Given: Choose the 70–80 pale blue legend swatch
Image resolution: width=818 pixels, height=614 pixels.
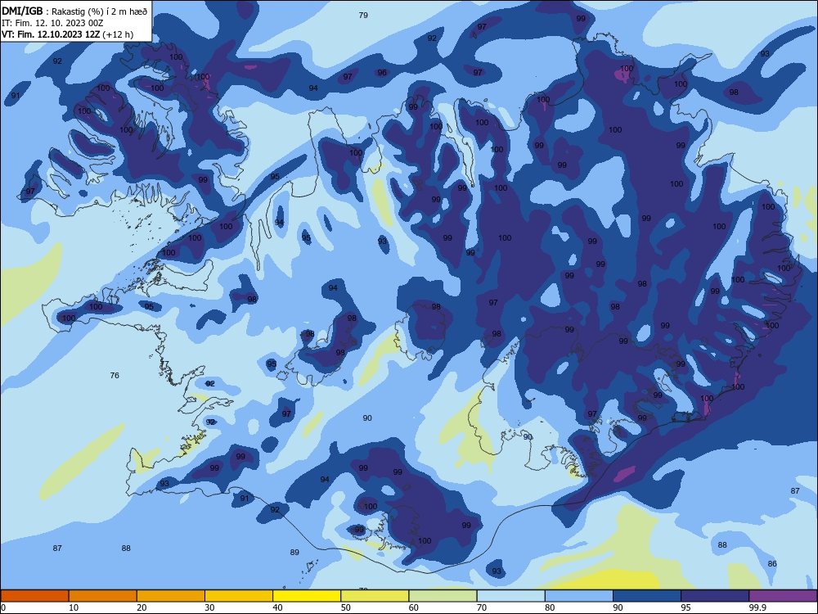Looking at the screenshot, I should 511,596.
